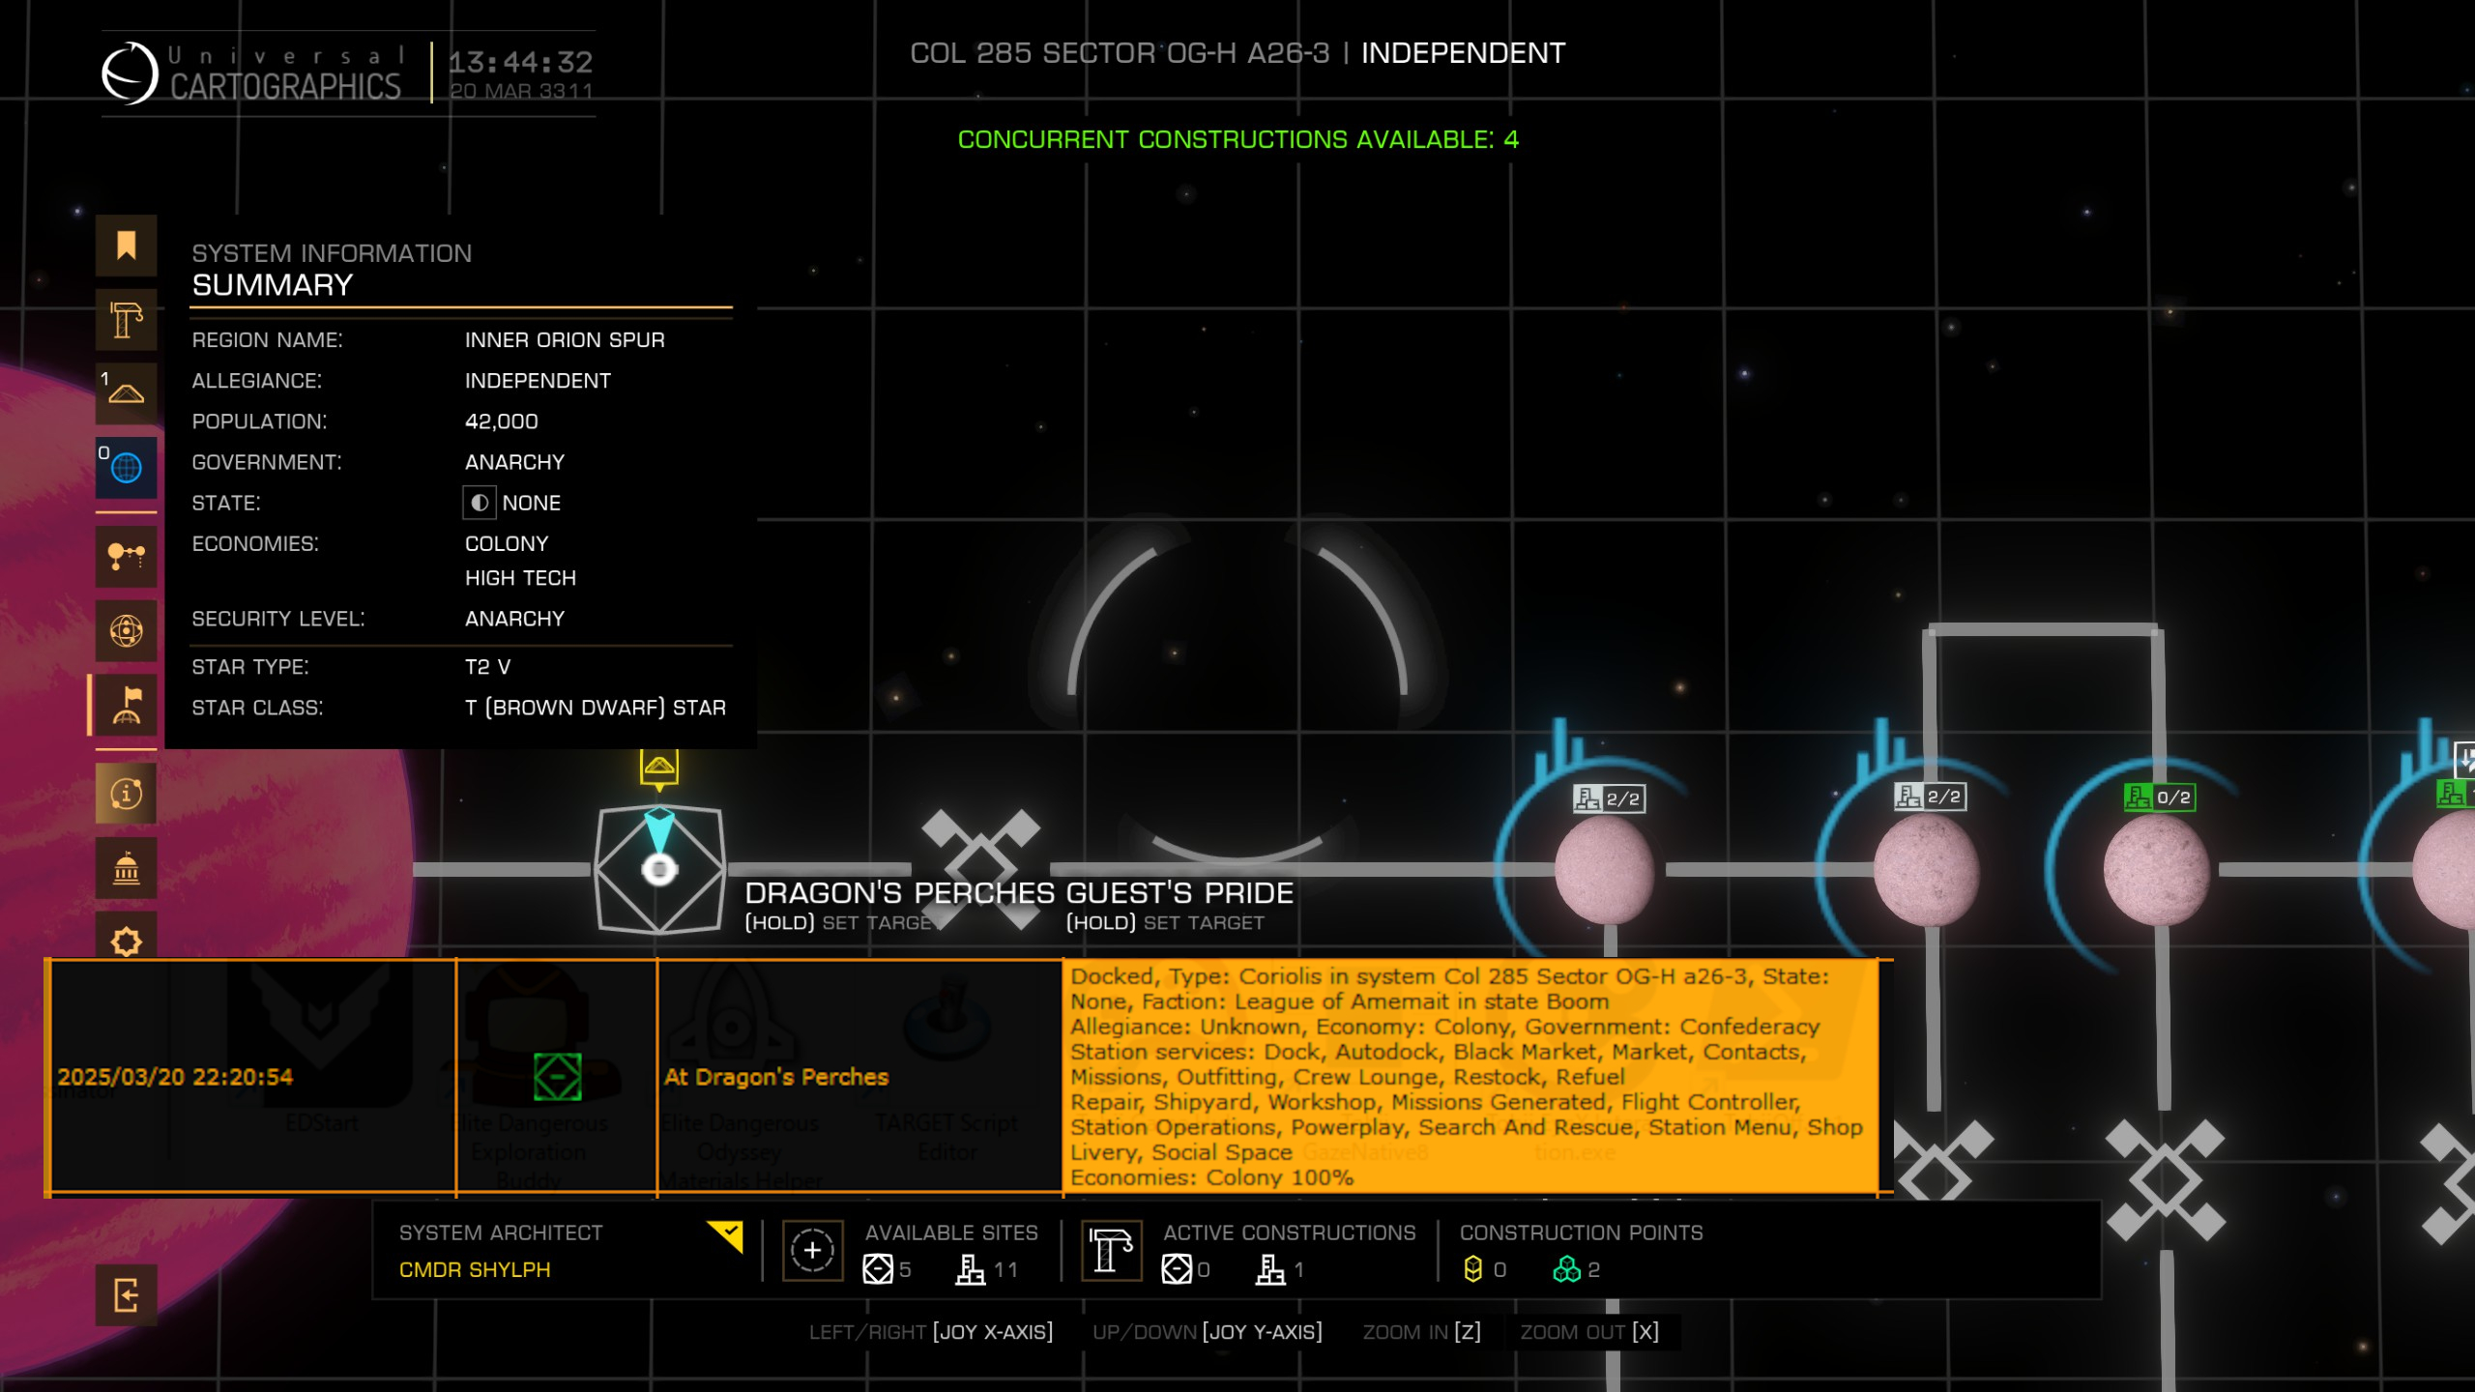Viewport: 2475px width, 1392px height.
Task: Click the CMDR SHYLPH architect name
Action: pyautogui.click(x=475, y=1269)
